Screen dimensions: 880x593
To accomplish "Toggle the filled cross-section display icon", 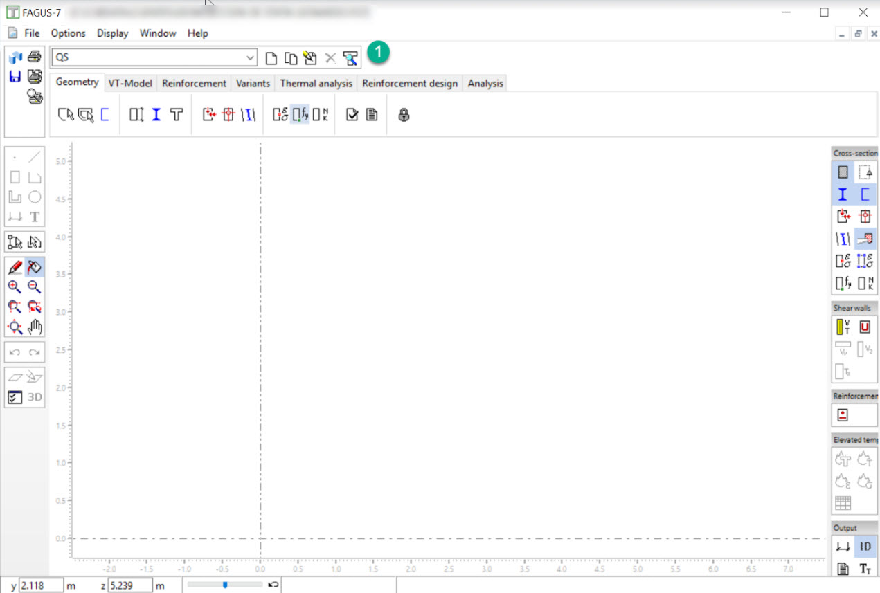I will pyautogui.click(x=843, y=172).
